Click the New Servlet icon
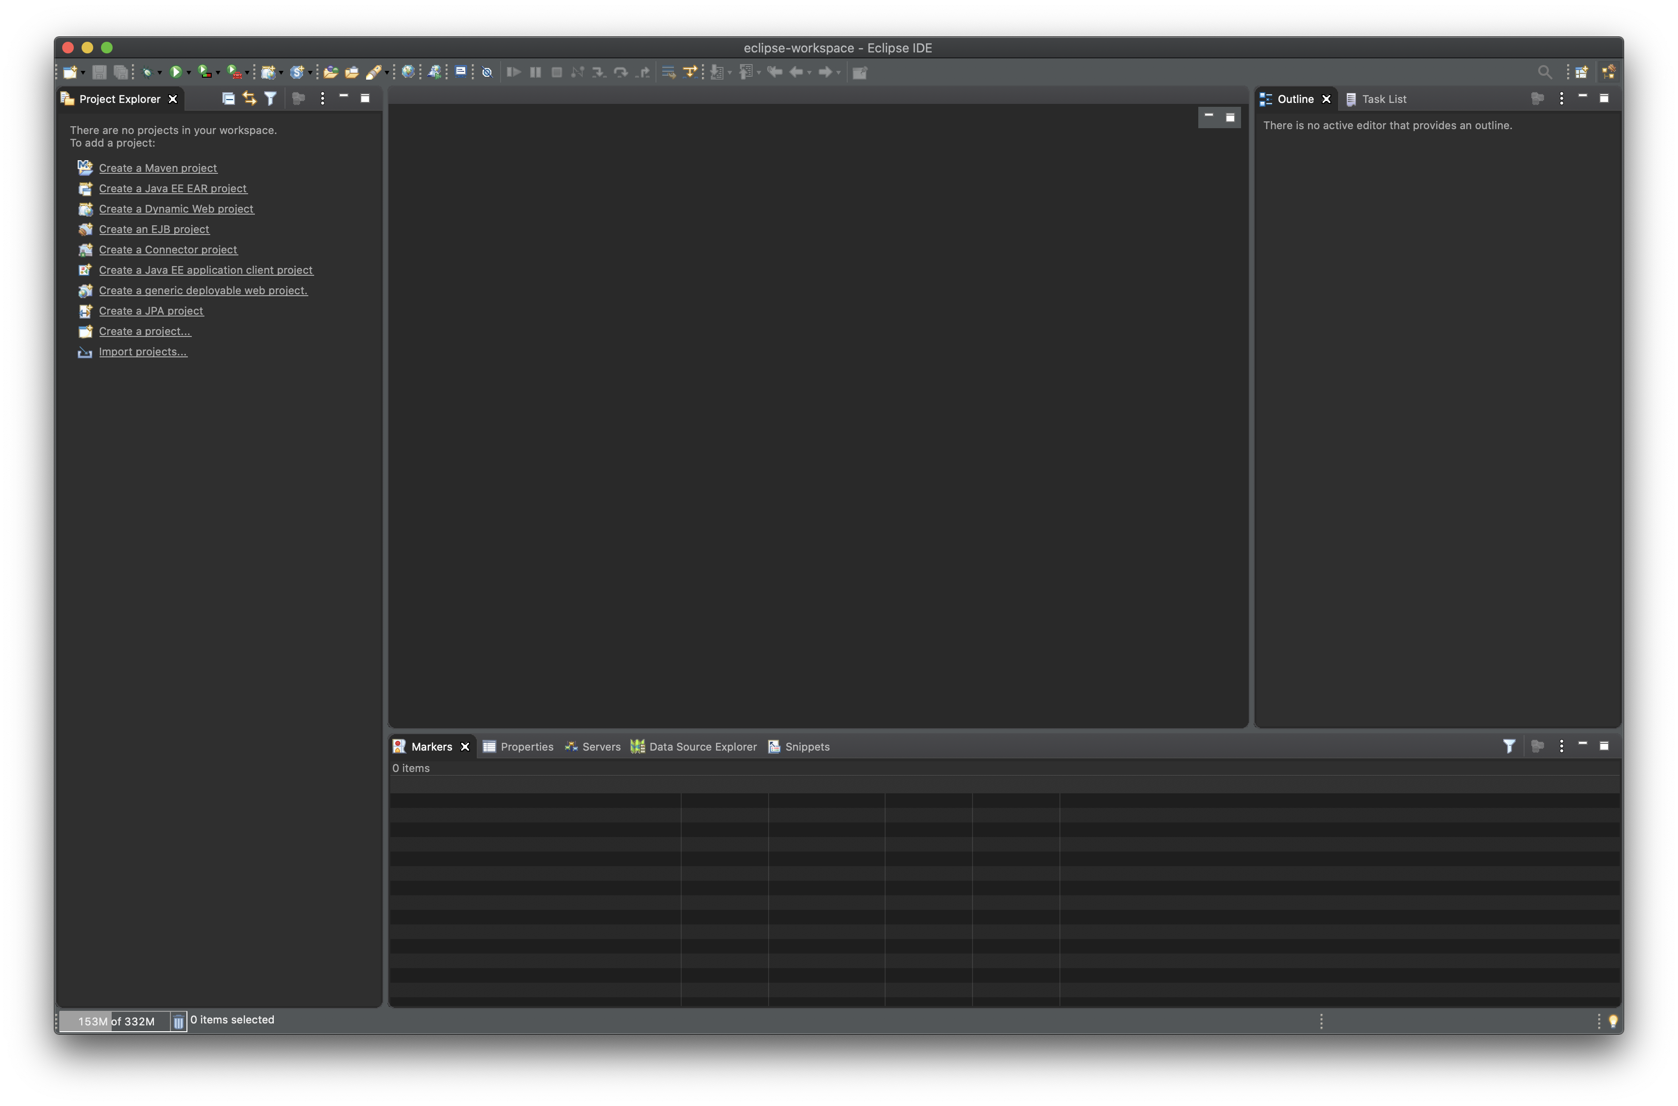The width and height of the screenshot is (1678, 1106). (297, 72)
